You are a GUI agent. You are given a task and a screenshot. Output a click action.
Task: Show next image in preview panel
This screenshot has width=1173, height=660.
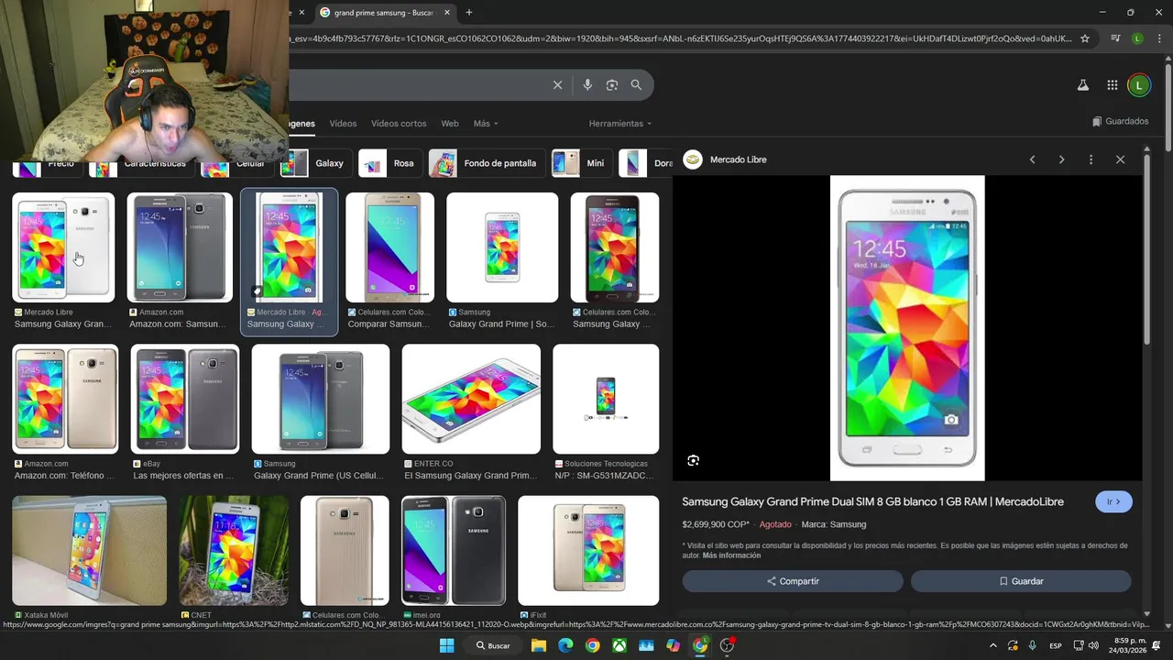[x=1061, y=159]
